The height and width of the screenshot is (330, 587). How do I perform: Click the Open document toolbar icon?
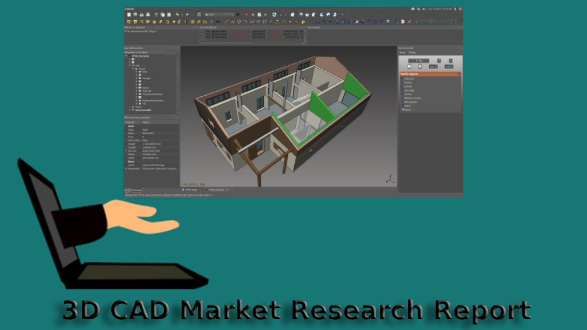tap(135, 14)
